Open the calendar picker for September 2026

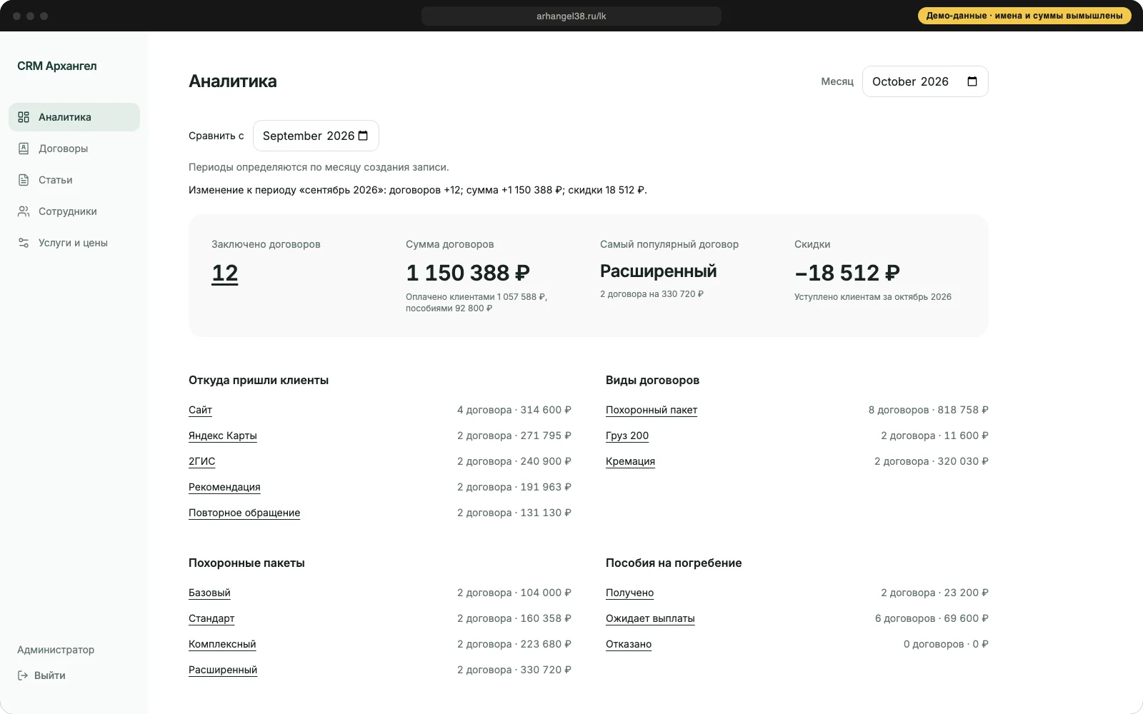point(363,136)
